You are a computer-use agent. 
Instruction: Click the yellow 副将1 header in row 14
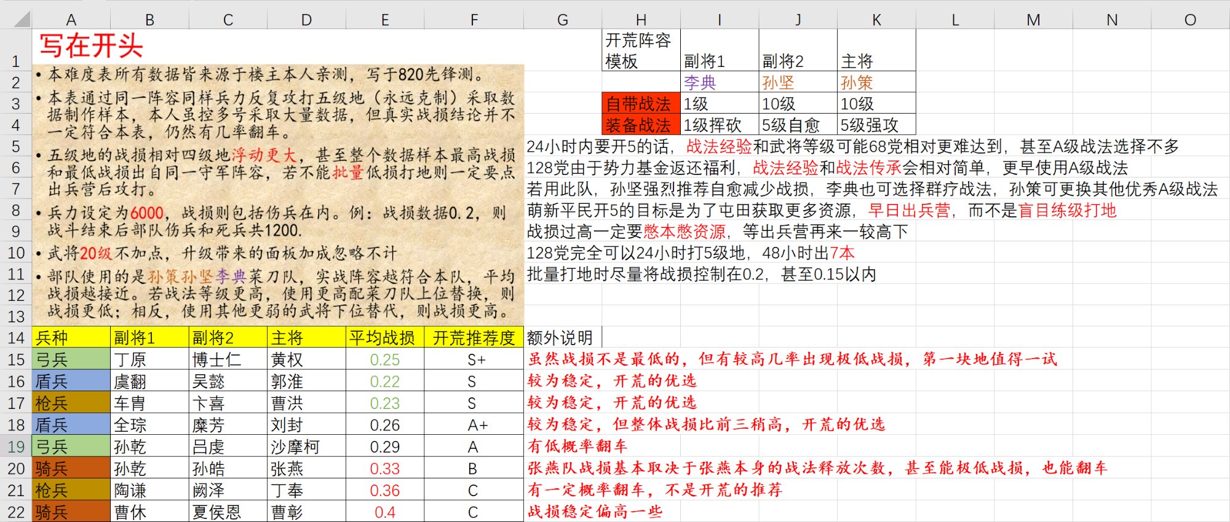(x=149, y=338)
